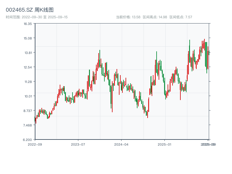Click the x-axis label 2024-04
232x174 pixels.
click(x=121, y=144)
